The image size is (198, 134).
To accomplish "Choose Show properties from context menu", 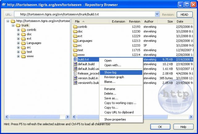I will (x=121, y=119).
